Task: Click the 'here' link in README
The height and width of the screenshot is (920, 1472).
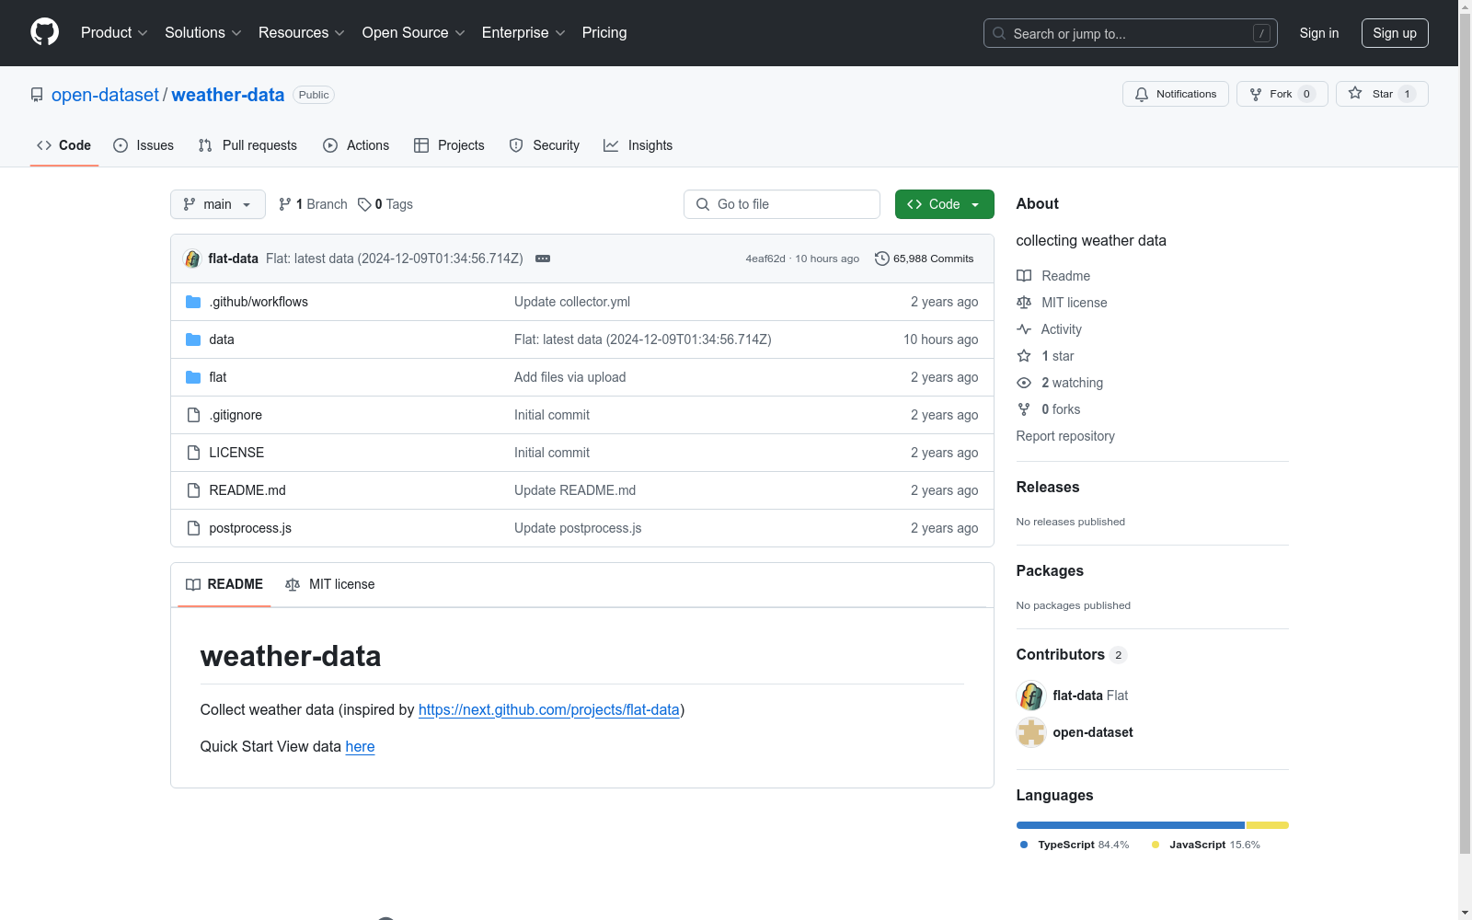Action: click(x=360, y=746)
